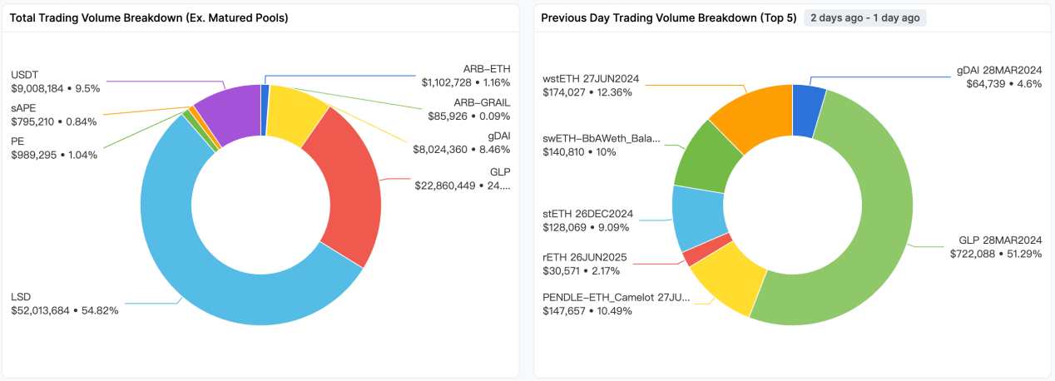Click the '$9,008,184 • 9.5%' value

click(x=56, y=88)
